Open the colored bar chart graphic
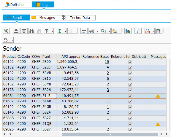This screenshot has height=140, width=171. 128,31
